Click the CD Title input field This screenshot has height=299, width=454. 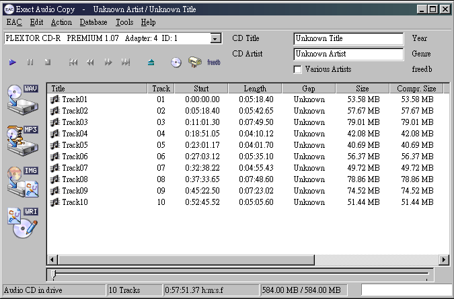pos(348,39)
